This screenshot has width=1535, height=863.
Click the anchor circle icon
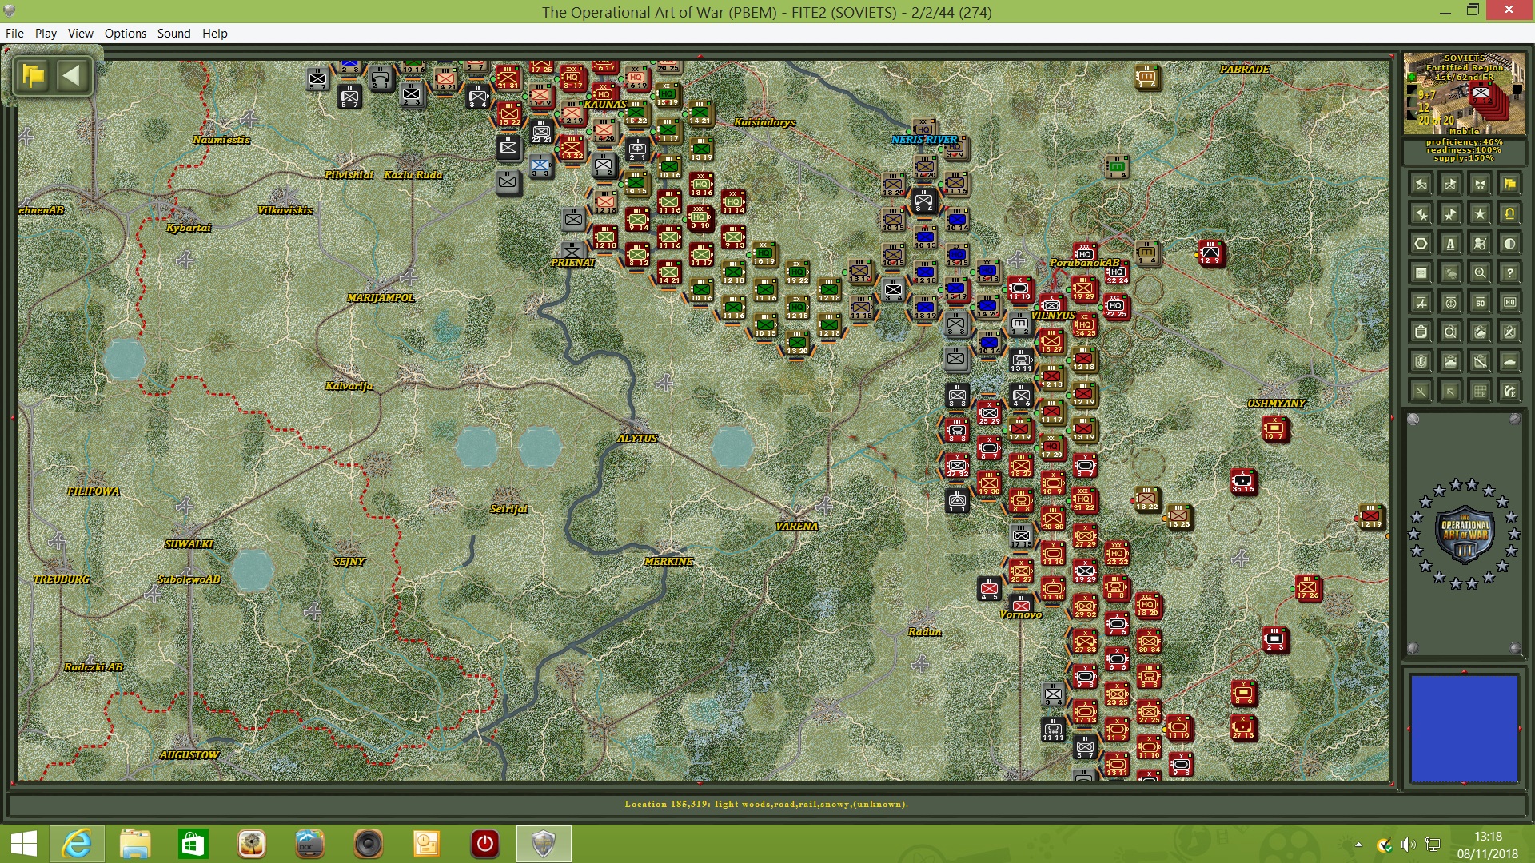[x=1450, y=303]
